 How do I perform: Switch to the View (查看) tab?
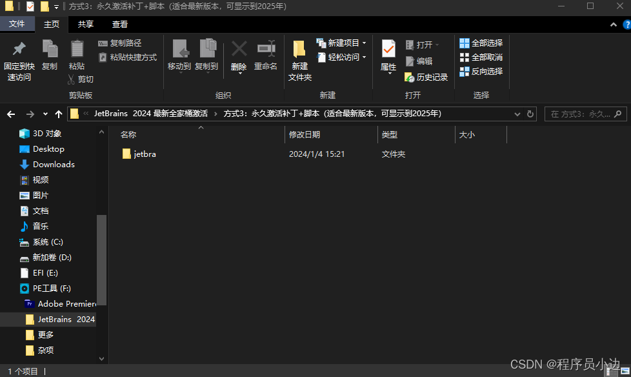120,24
